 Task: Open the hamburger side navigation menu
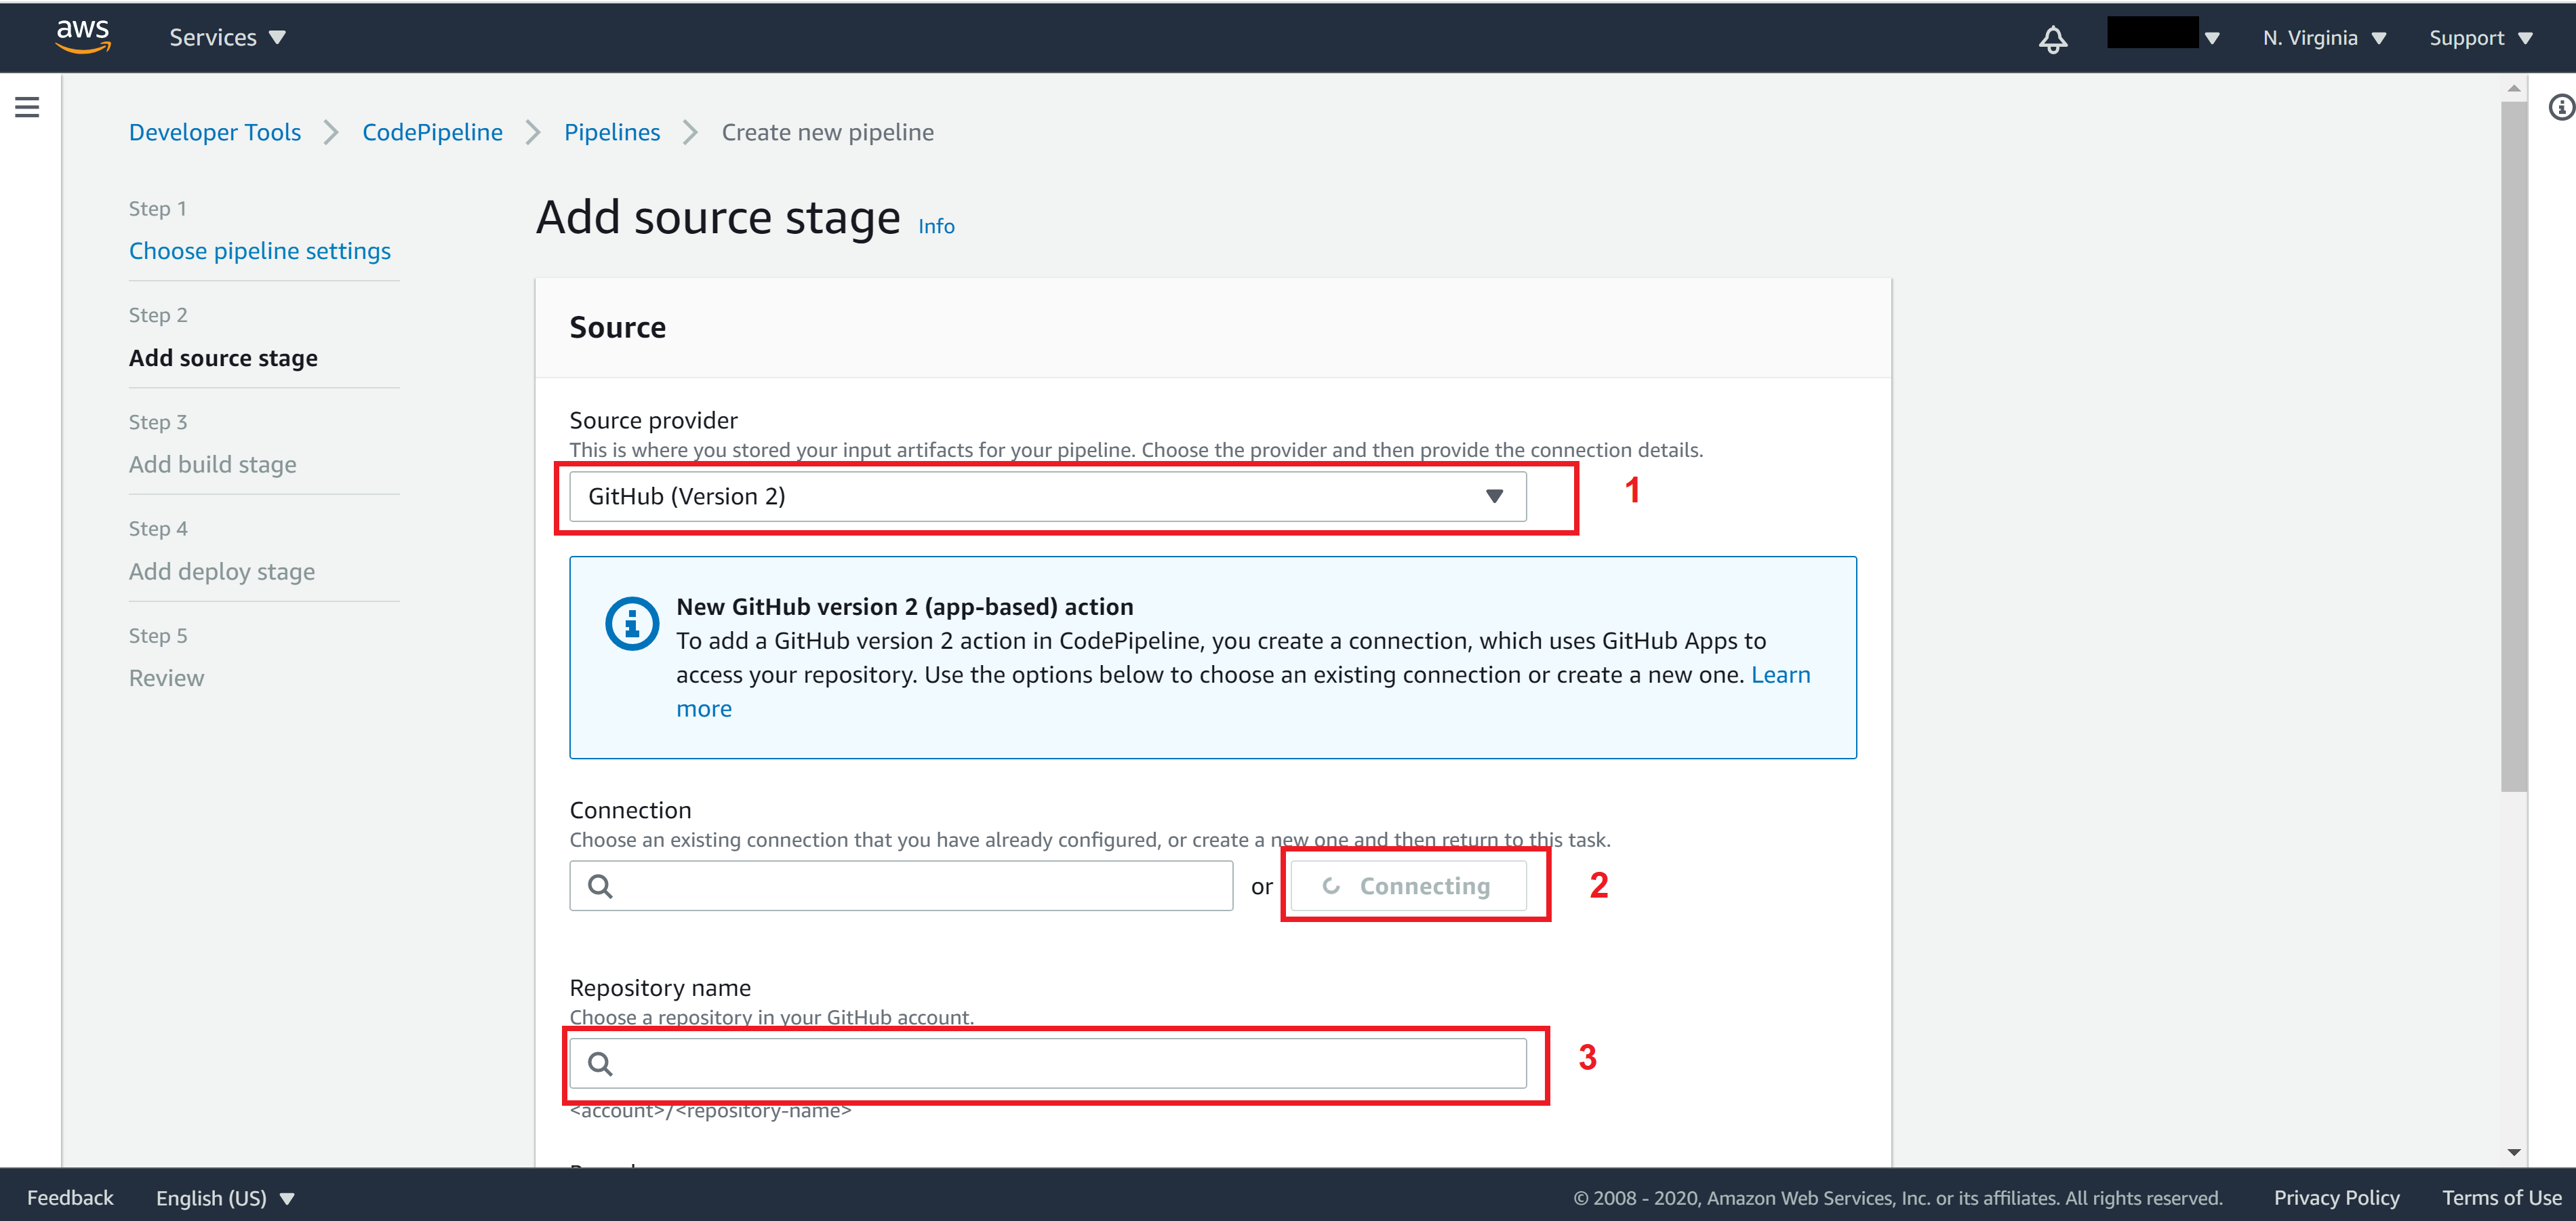coord(27,107)
